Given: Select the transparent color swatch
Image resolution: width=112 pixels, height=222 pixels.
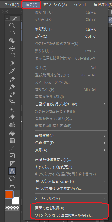Looking at the screenshot, I should tap(12, 208).
